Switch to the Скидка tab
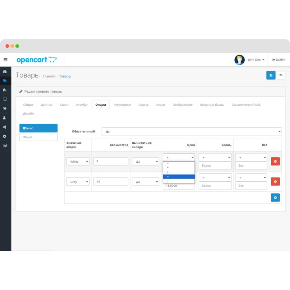The height and width of the screenshot is (290, 290). coord(143,105)
